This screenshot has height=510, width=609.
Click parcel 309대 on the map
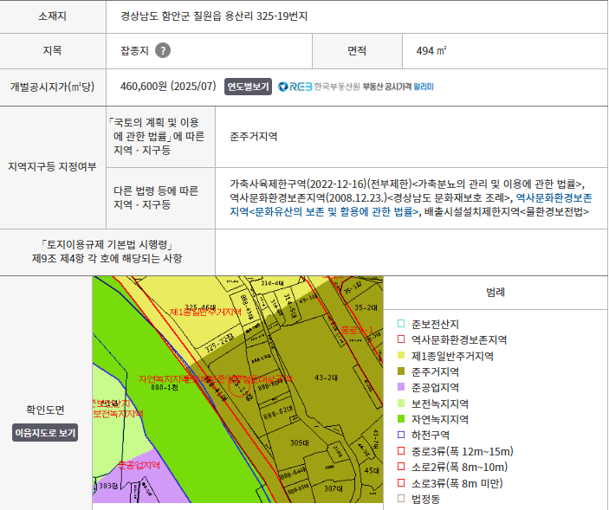pos(299,442)
